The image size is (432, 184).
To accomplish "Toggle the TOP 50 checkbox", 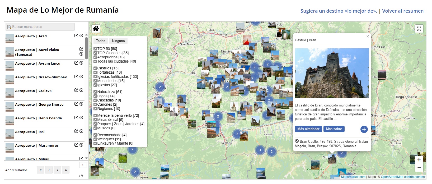I will coord(95,49).
